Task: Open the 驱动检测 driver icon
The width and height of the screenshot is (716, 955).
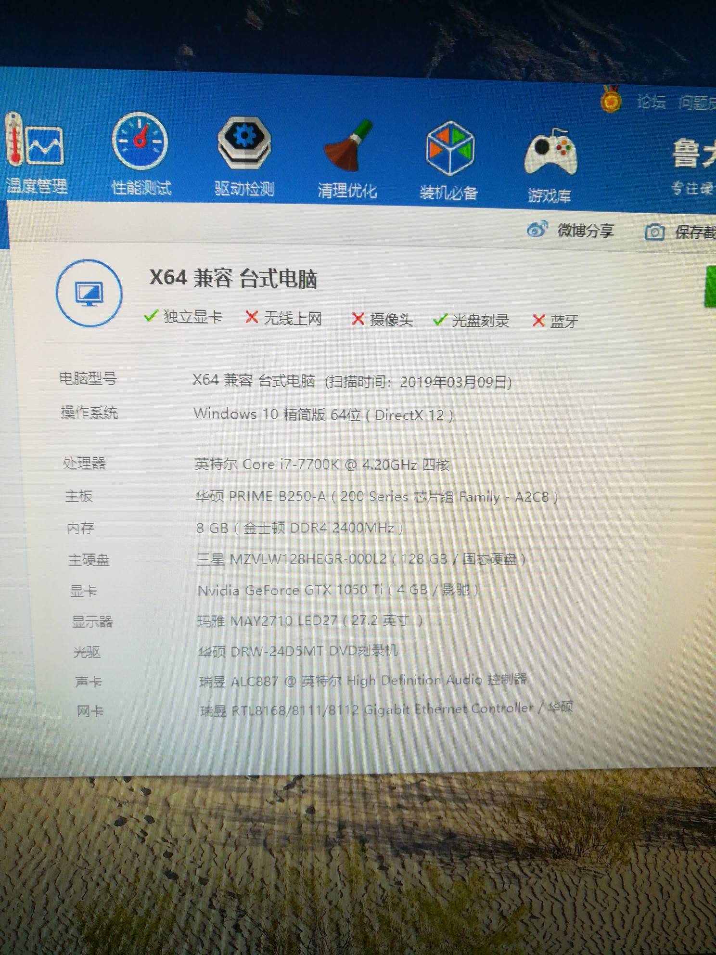Action: pos(244,142)
